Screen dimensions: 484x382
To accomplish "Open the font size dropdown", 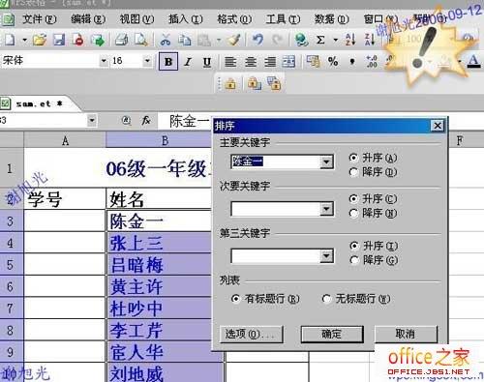I will pos(147,61).
